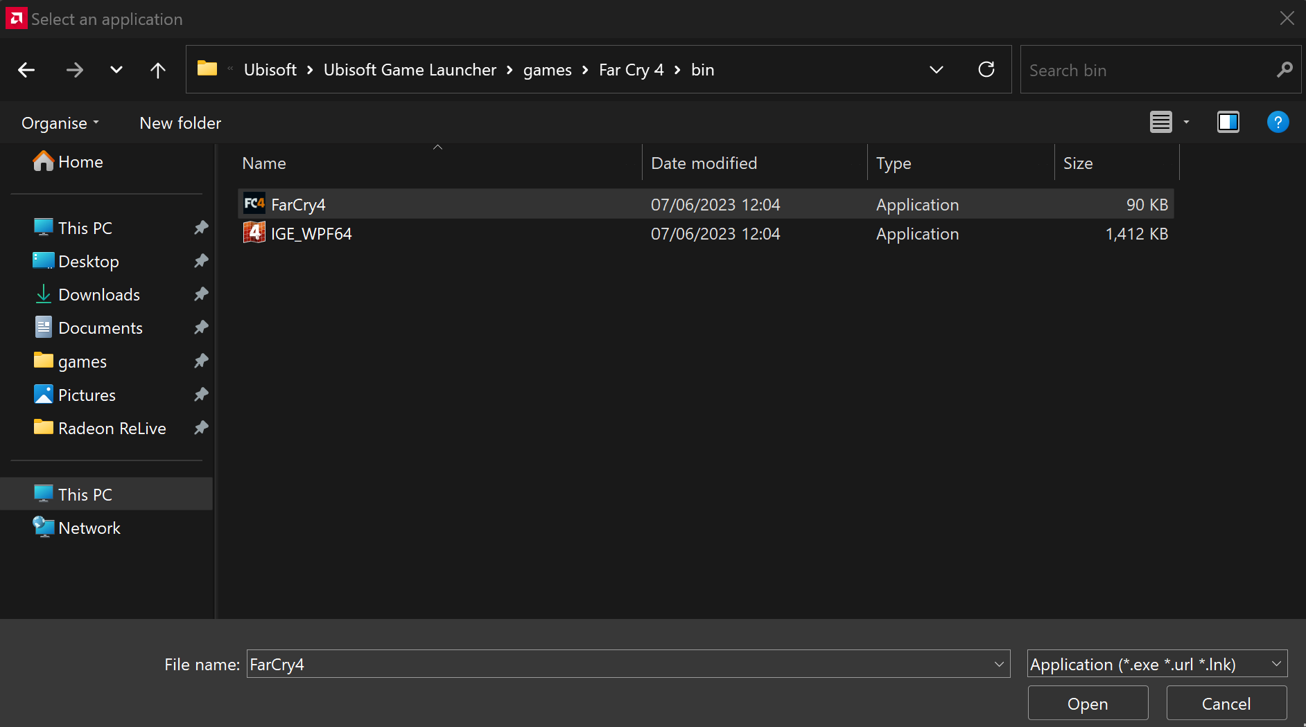Open the File name dropdown arrow

tap(999, 664)
